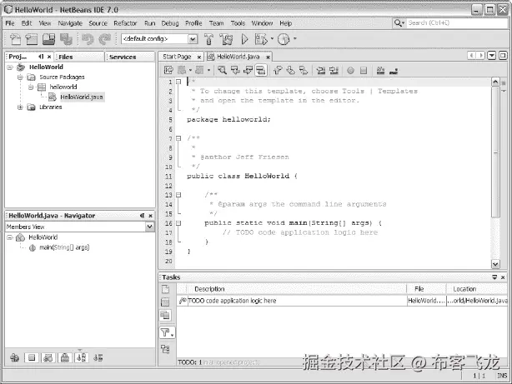The image size is (512, 384).
Task: Build the main project with hammer icon
Action: (x=208, y=39)
